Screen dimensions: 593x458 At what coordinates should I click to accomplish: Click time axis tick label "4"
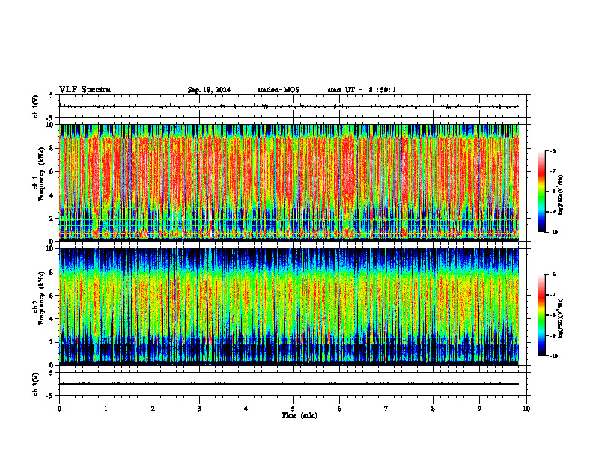click(x=246, y=409)
